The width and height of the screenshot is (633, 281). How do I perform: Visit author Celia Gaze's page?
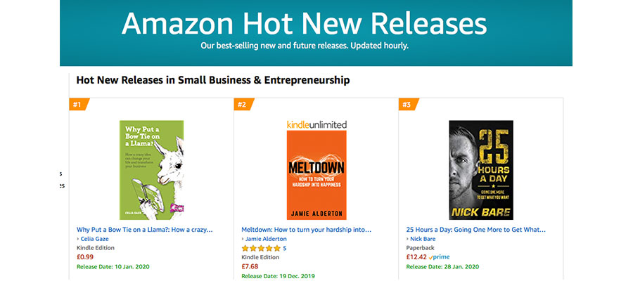tap(95, 239)
